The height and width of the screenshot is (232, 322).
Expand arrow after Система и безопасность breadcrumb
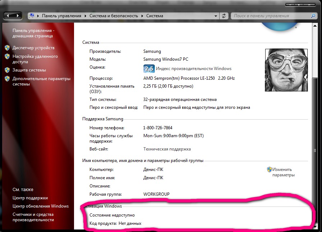142,16
